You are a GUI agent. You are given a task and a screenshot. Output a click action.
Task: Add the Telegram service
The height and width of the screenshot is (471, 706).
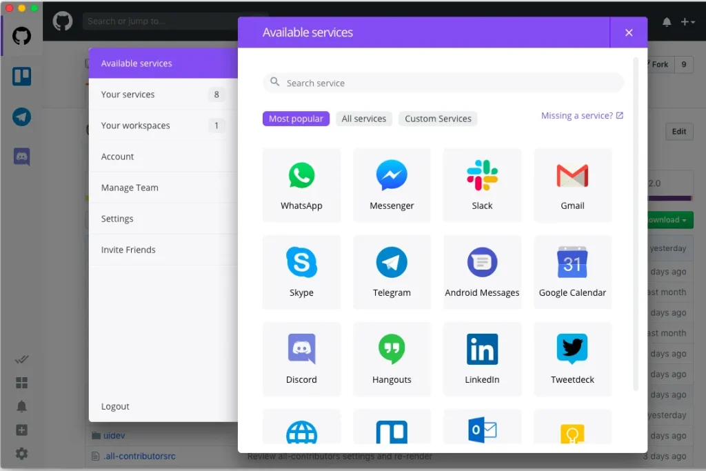(392, 272)
